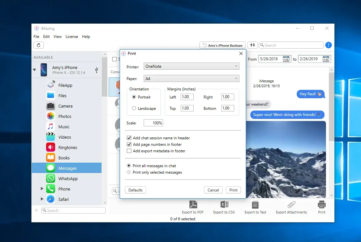Enable Add export metadata in footer
Image resolution: width=361 pixels, height=242 pixels.
point(129,151)
